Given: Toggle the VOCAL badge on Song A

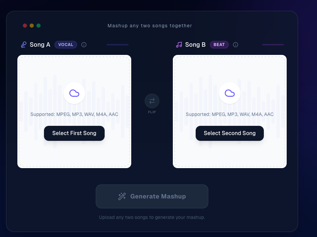Looking at the screenshot, I should 66,45.
